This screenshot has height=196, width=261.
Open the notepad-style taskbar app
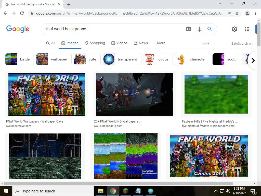(x=138, y=191)
